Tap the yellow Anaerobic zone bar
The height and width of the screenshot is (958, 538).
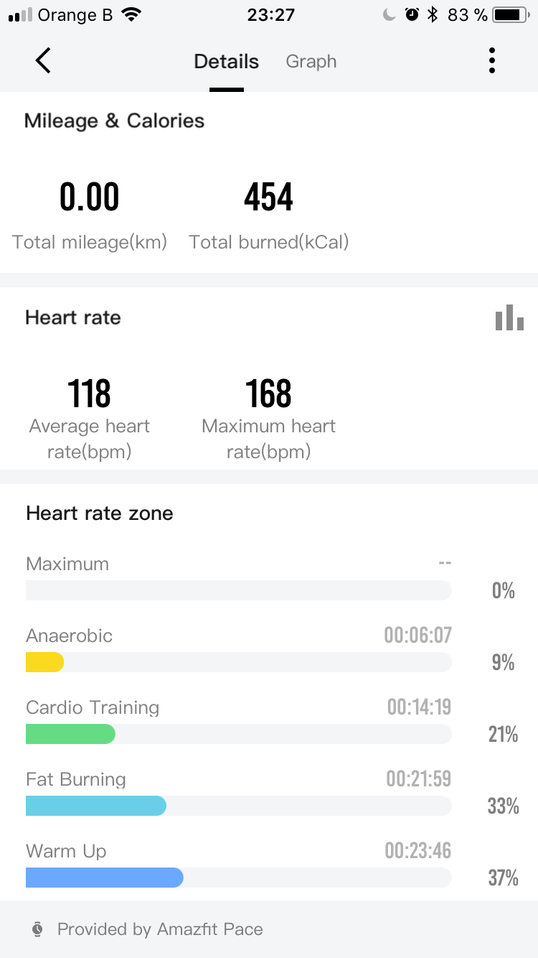pos(44,662)
